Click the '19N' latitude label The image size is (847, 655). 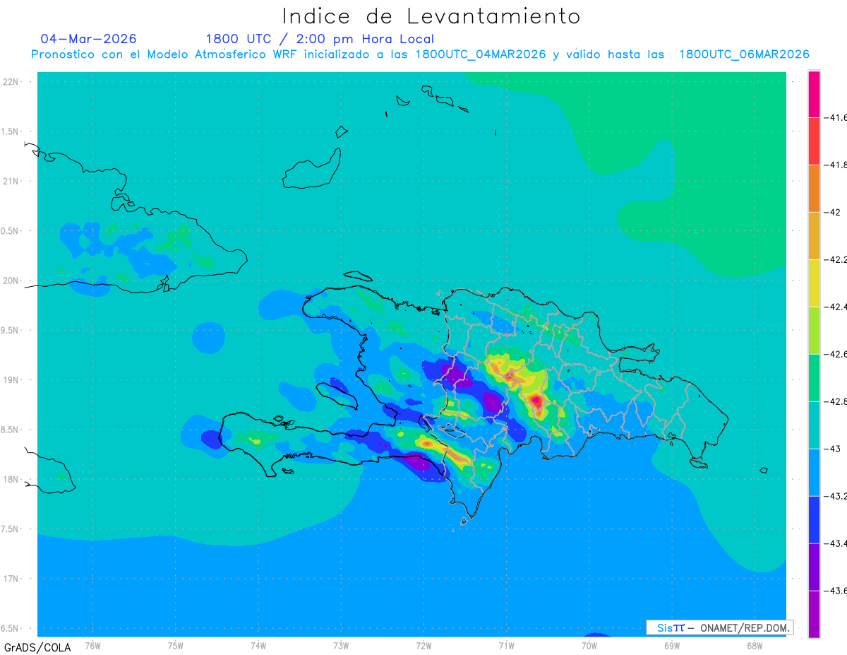pos(11,379)
